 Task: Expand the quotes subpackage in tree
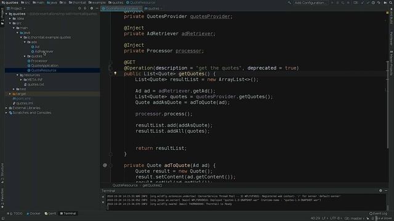click(x=25, y=56)
